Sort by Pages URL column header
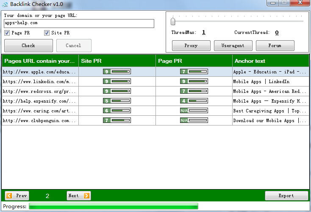The width and height of the screenshot is (311, 212). 40,61
